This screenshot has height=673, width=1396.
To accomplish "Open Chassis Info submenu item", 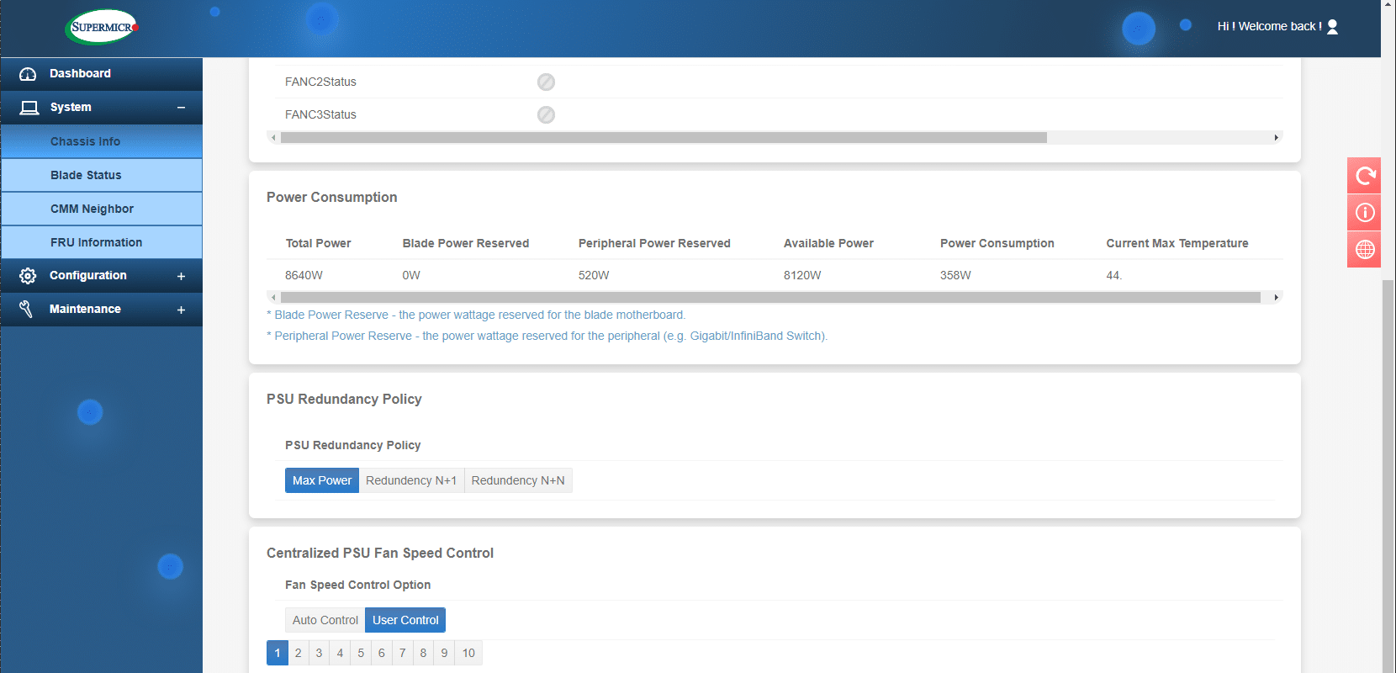I will 102,141.
